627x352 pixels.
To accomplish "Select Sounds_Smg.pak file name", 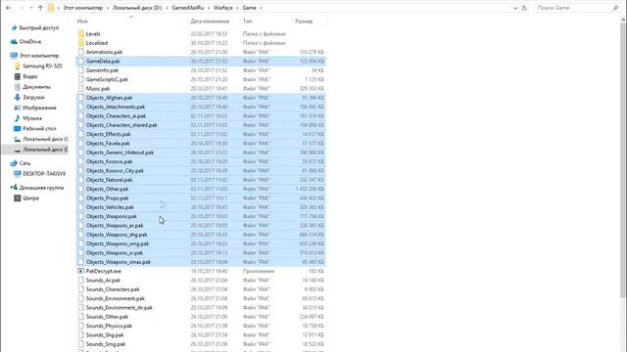I will point(106,344).
